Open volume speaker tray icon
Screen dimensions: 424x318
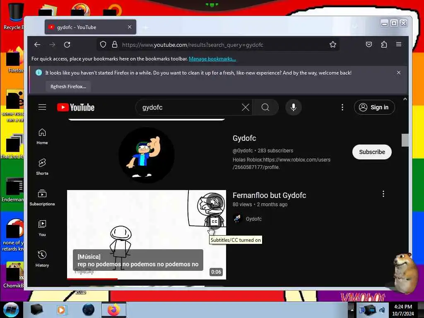(x=382, y=310)
